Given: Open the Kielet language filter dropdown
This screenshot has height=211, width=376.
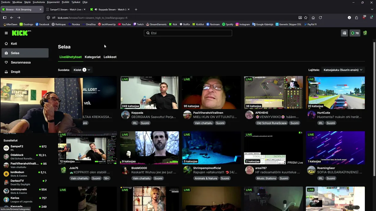Looking at the screenshot, I should 82,70.
